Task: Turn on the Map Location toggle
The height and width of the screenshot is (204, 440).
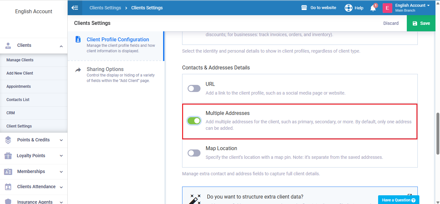Action: 194,153
